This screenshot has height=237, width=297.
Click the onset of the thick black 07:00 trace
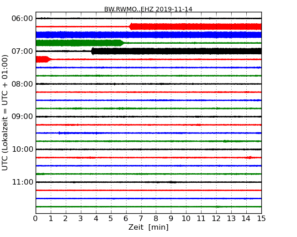(92, 51)
